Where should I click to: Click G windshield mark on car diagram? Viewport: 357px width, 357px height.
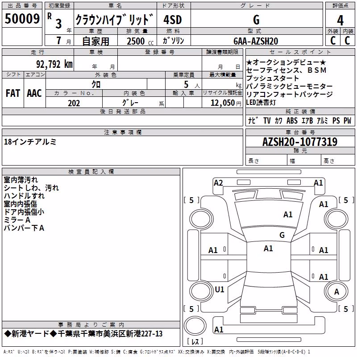click(x=282, y=235)
